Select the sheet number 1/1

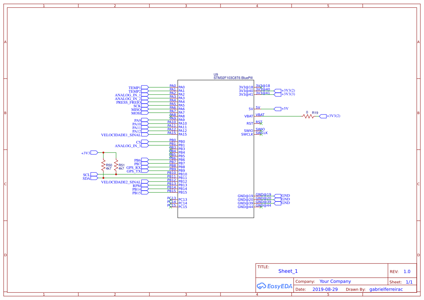pos(409,282)
